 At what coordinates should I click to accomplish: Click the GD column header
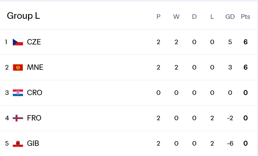230,17
